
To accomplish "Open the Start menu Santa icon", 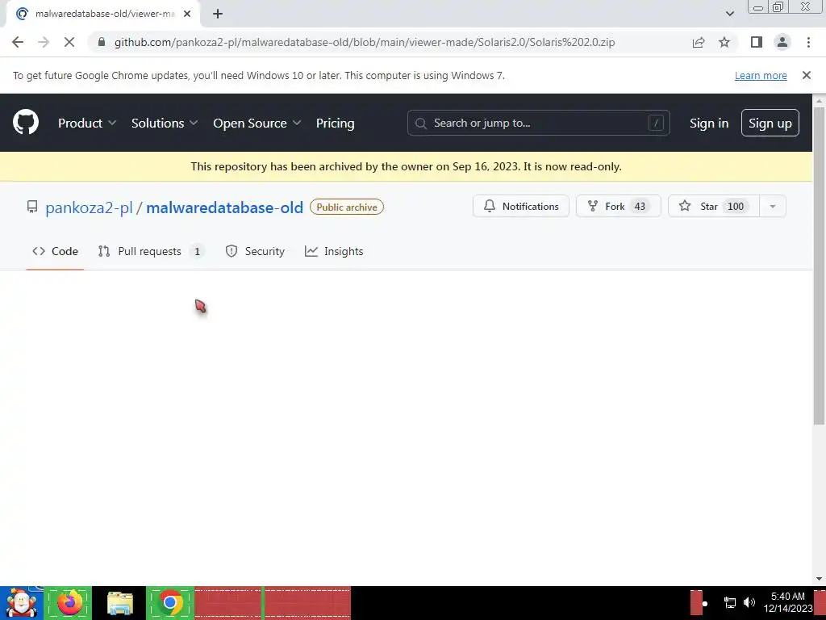I will [22, 602].
